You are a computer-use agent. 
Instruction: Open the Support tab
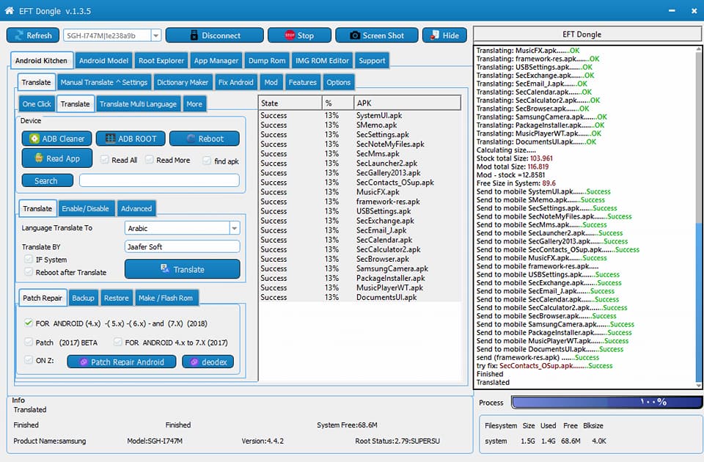point(372,61)
